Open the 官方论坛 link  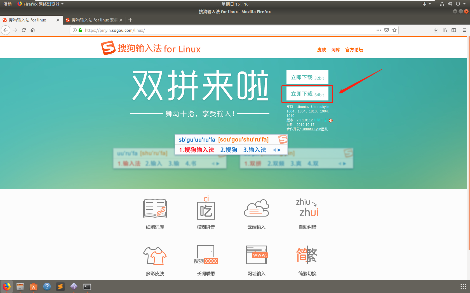[x=354, y=50]
